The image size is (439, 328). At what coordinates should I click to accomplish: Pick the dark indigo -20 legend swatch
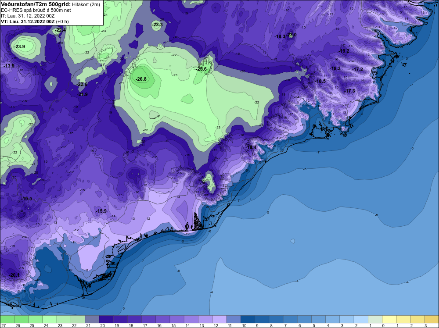[106, 319]
